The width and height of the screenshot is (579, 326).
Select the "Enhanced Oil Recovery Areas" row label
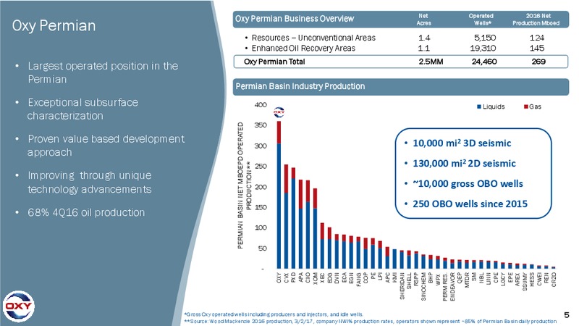[303, 48]
